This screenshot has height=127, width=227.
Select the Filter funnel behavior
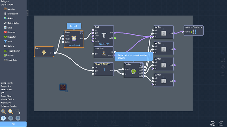click(x=5, y=41)
